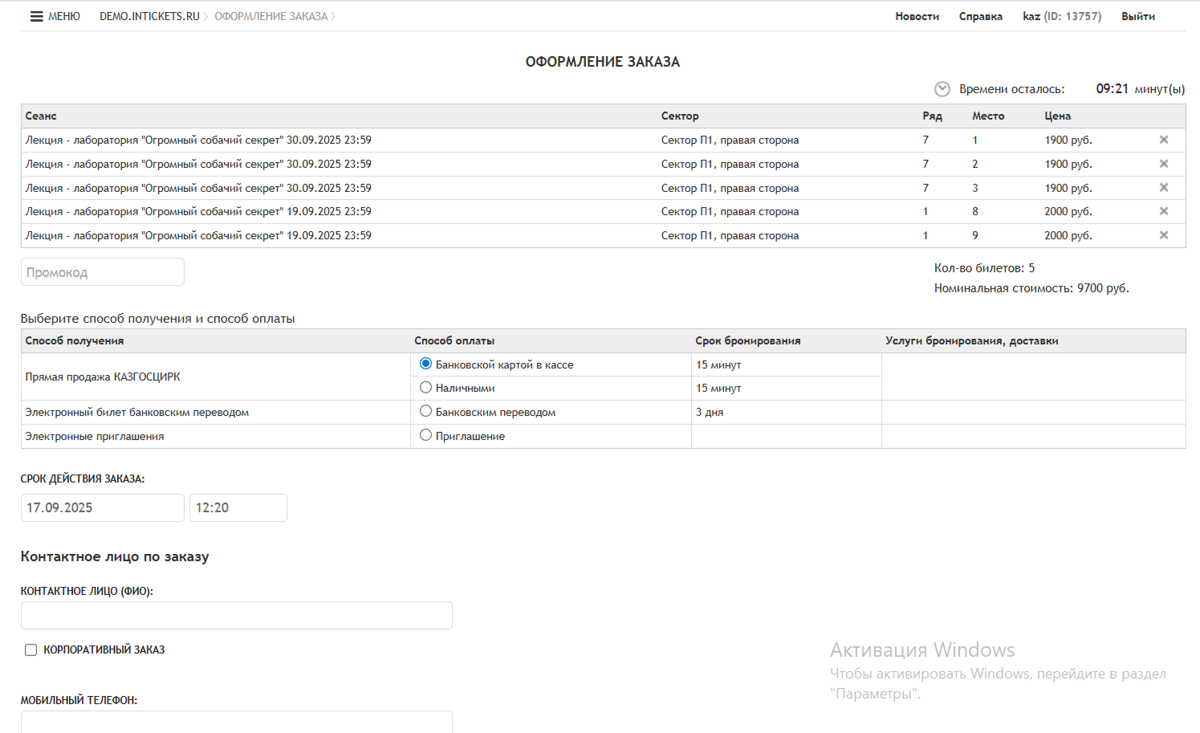1200x733 pixels.
Task: Open the hamburger МЕНЮ icon
Action: (37, 16)
